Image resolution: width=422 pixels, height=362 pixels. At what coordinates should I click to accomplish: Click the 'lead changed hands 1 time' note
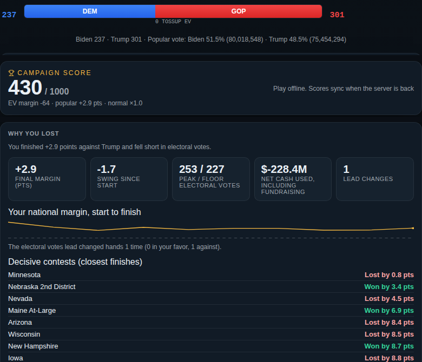pos(115,247)
